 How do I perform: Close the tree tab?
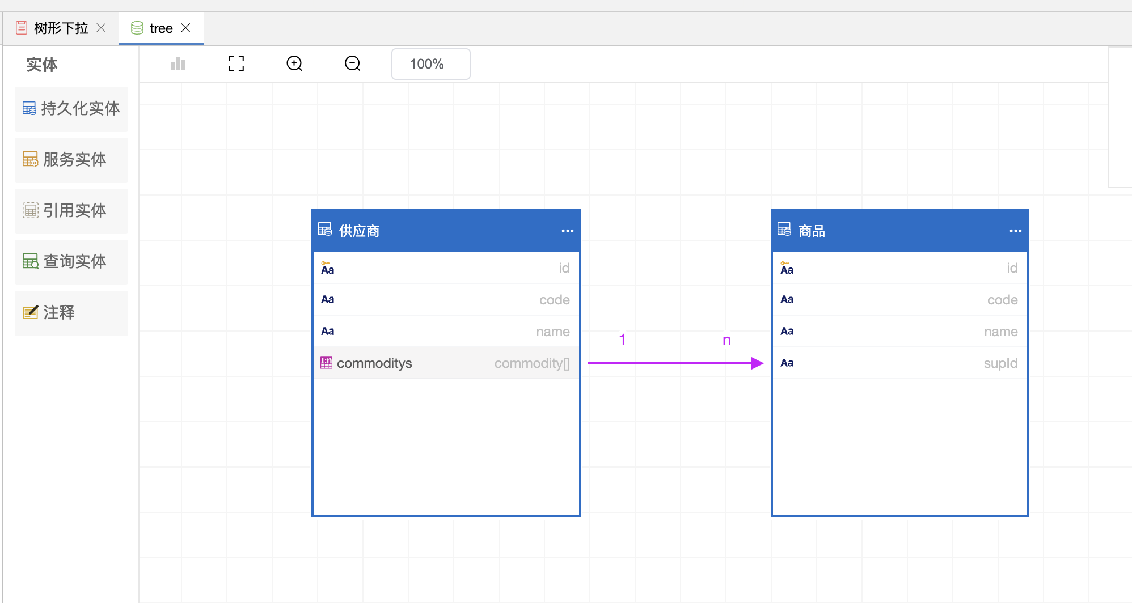tap(185, 28)
